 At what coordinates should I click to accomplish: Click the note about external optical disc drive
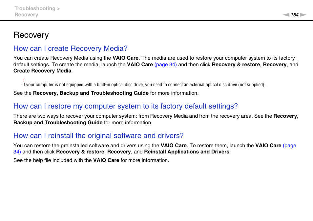(144, 85)
